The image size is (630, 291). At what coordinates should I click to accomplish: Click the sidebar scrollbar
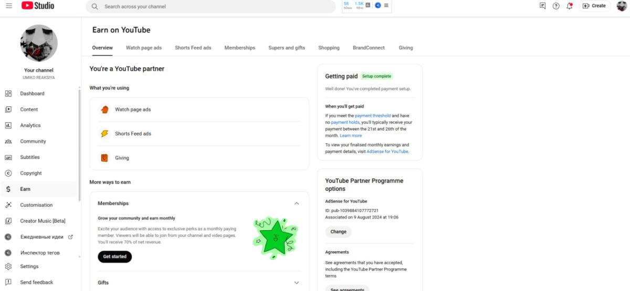pyautogui.click(x=79, y=144)
